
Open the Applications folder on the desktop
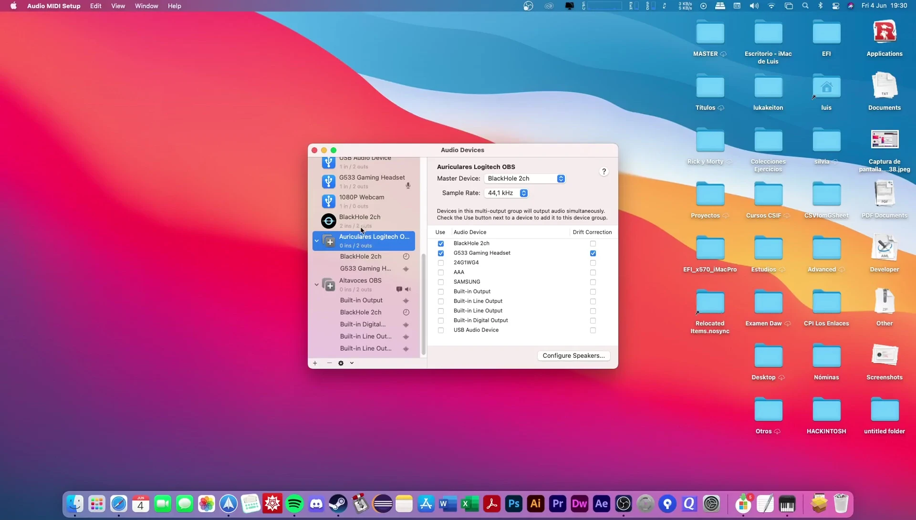coord(885,38)
